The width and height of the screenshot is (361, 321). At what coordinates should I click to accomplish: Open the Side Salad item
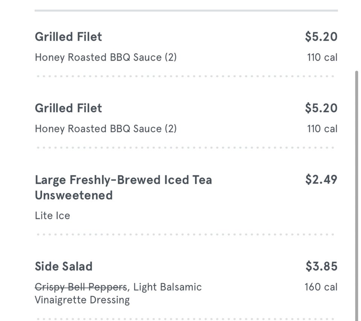[64, 267]
